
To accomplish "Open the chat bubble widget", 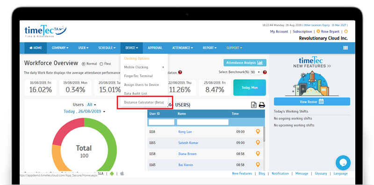I will pyautogui.click(x=343, y=163).
